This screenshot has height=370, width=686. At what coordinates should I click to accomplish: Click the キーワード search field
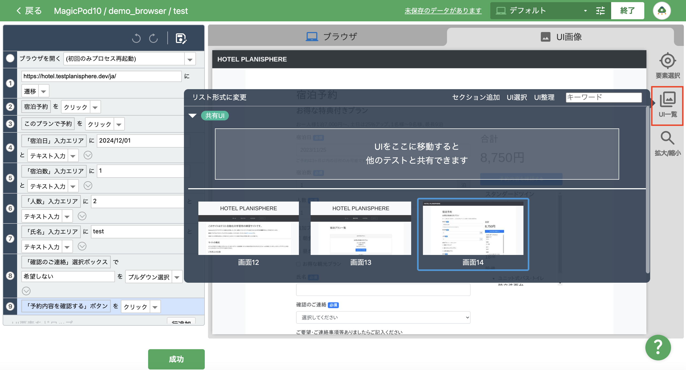click(x=604, y=97)
